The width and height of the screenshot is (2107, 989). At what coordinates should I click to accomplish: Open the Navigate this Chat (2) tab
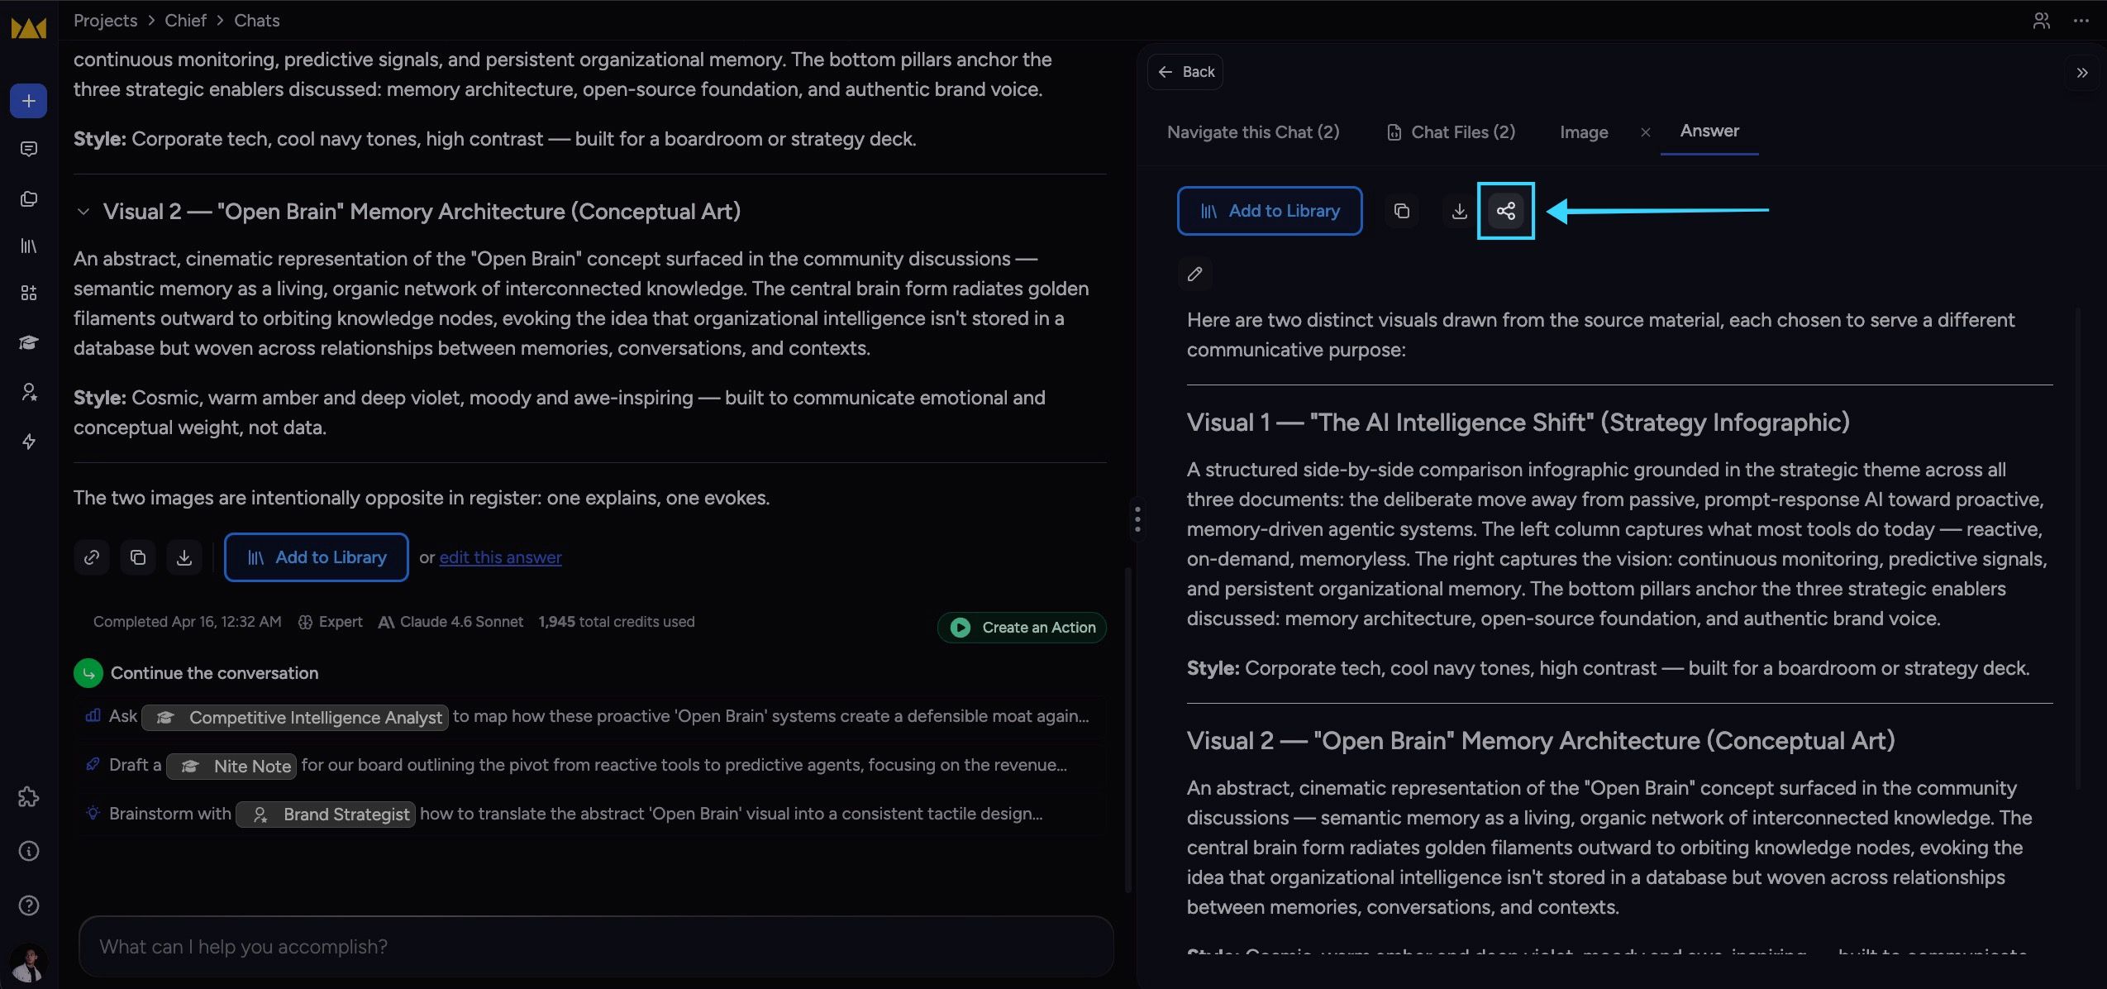pyautogui.click(x=1253, y=132)
